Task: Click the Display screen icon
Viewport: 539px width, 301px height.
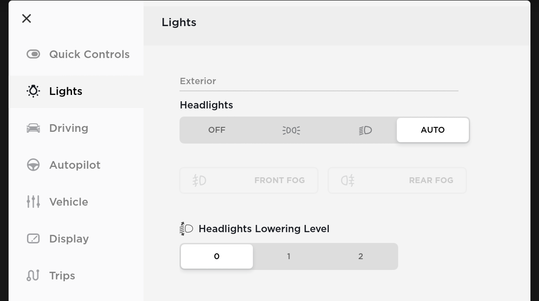Action: (33, 239)
